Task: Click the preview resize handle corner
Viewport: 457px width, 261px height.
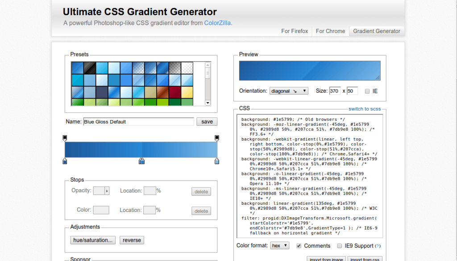Action: coord(378,78)
